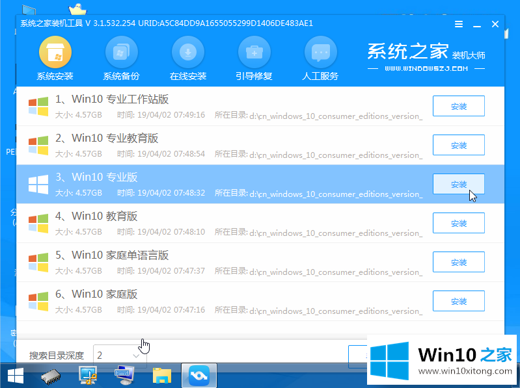The height and width of the screenshot is (388, 520).
Task: Click Windows logo of Win10 专业教育版
Action: click(38, 146)
